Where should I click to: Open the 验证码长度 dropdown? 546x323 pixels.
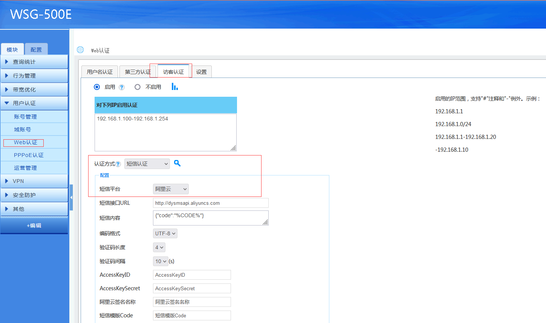(x=159, y=247)
